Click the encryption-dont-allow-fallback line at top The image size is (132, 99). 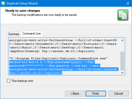pyautogui.click(x=63, y=40)
